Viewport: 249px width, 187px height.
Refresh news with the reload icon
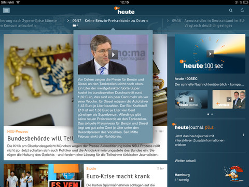click(242, 10)
